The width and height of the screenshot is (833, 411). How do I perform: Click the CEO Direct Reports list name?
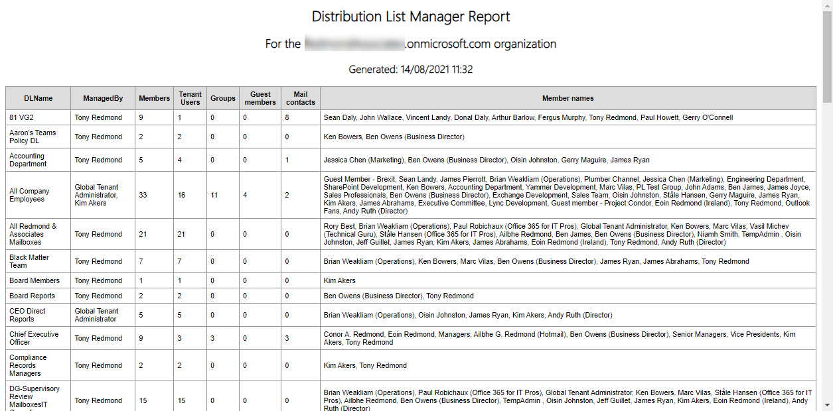point(28,315)
